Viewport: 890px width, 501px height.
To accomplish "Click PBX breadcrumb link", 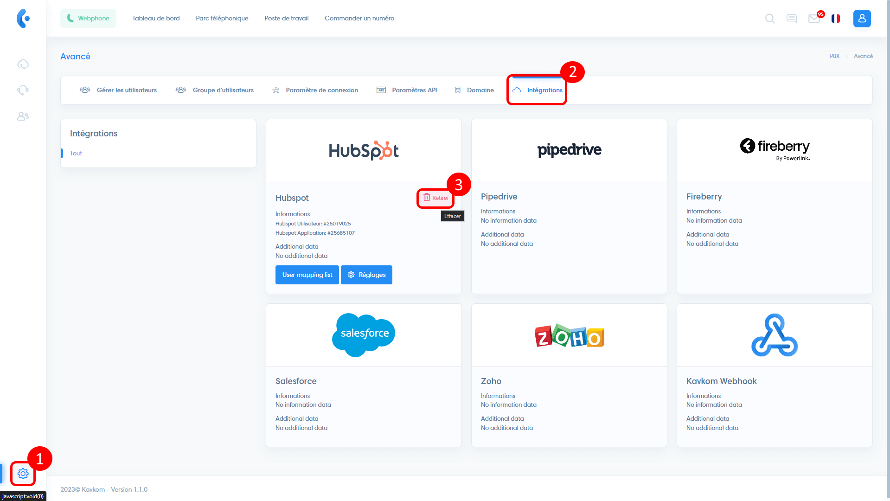I will 834,56.
